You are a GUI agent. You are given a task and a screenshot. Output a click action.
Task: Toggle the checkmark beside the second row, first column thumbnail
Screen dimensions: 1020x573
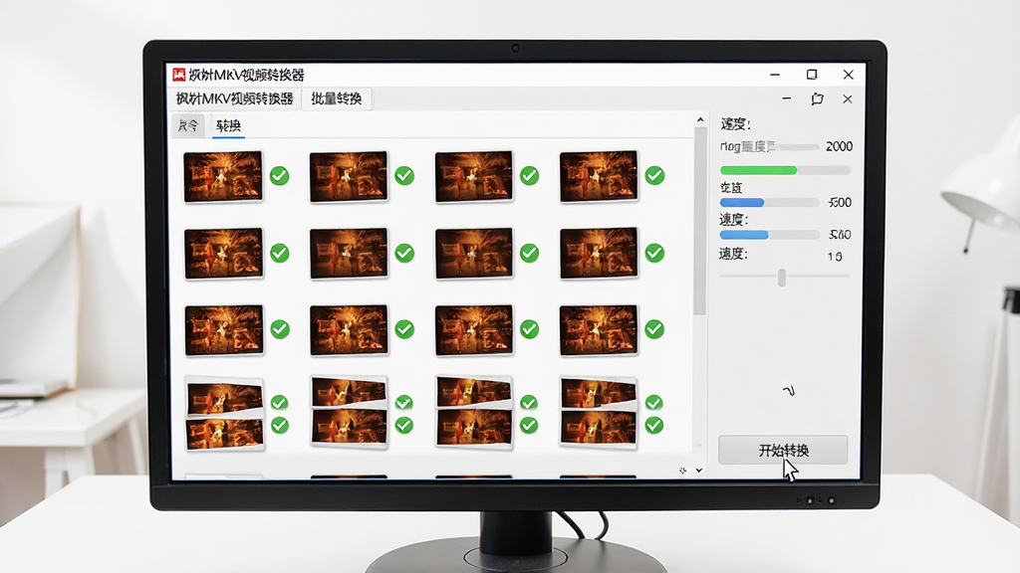coord(280,253)
